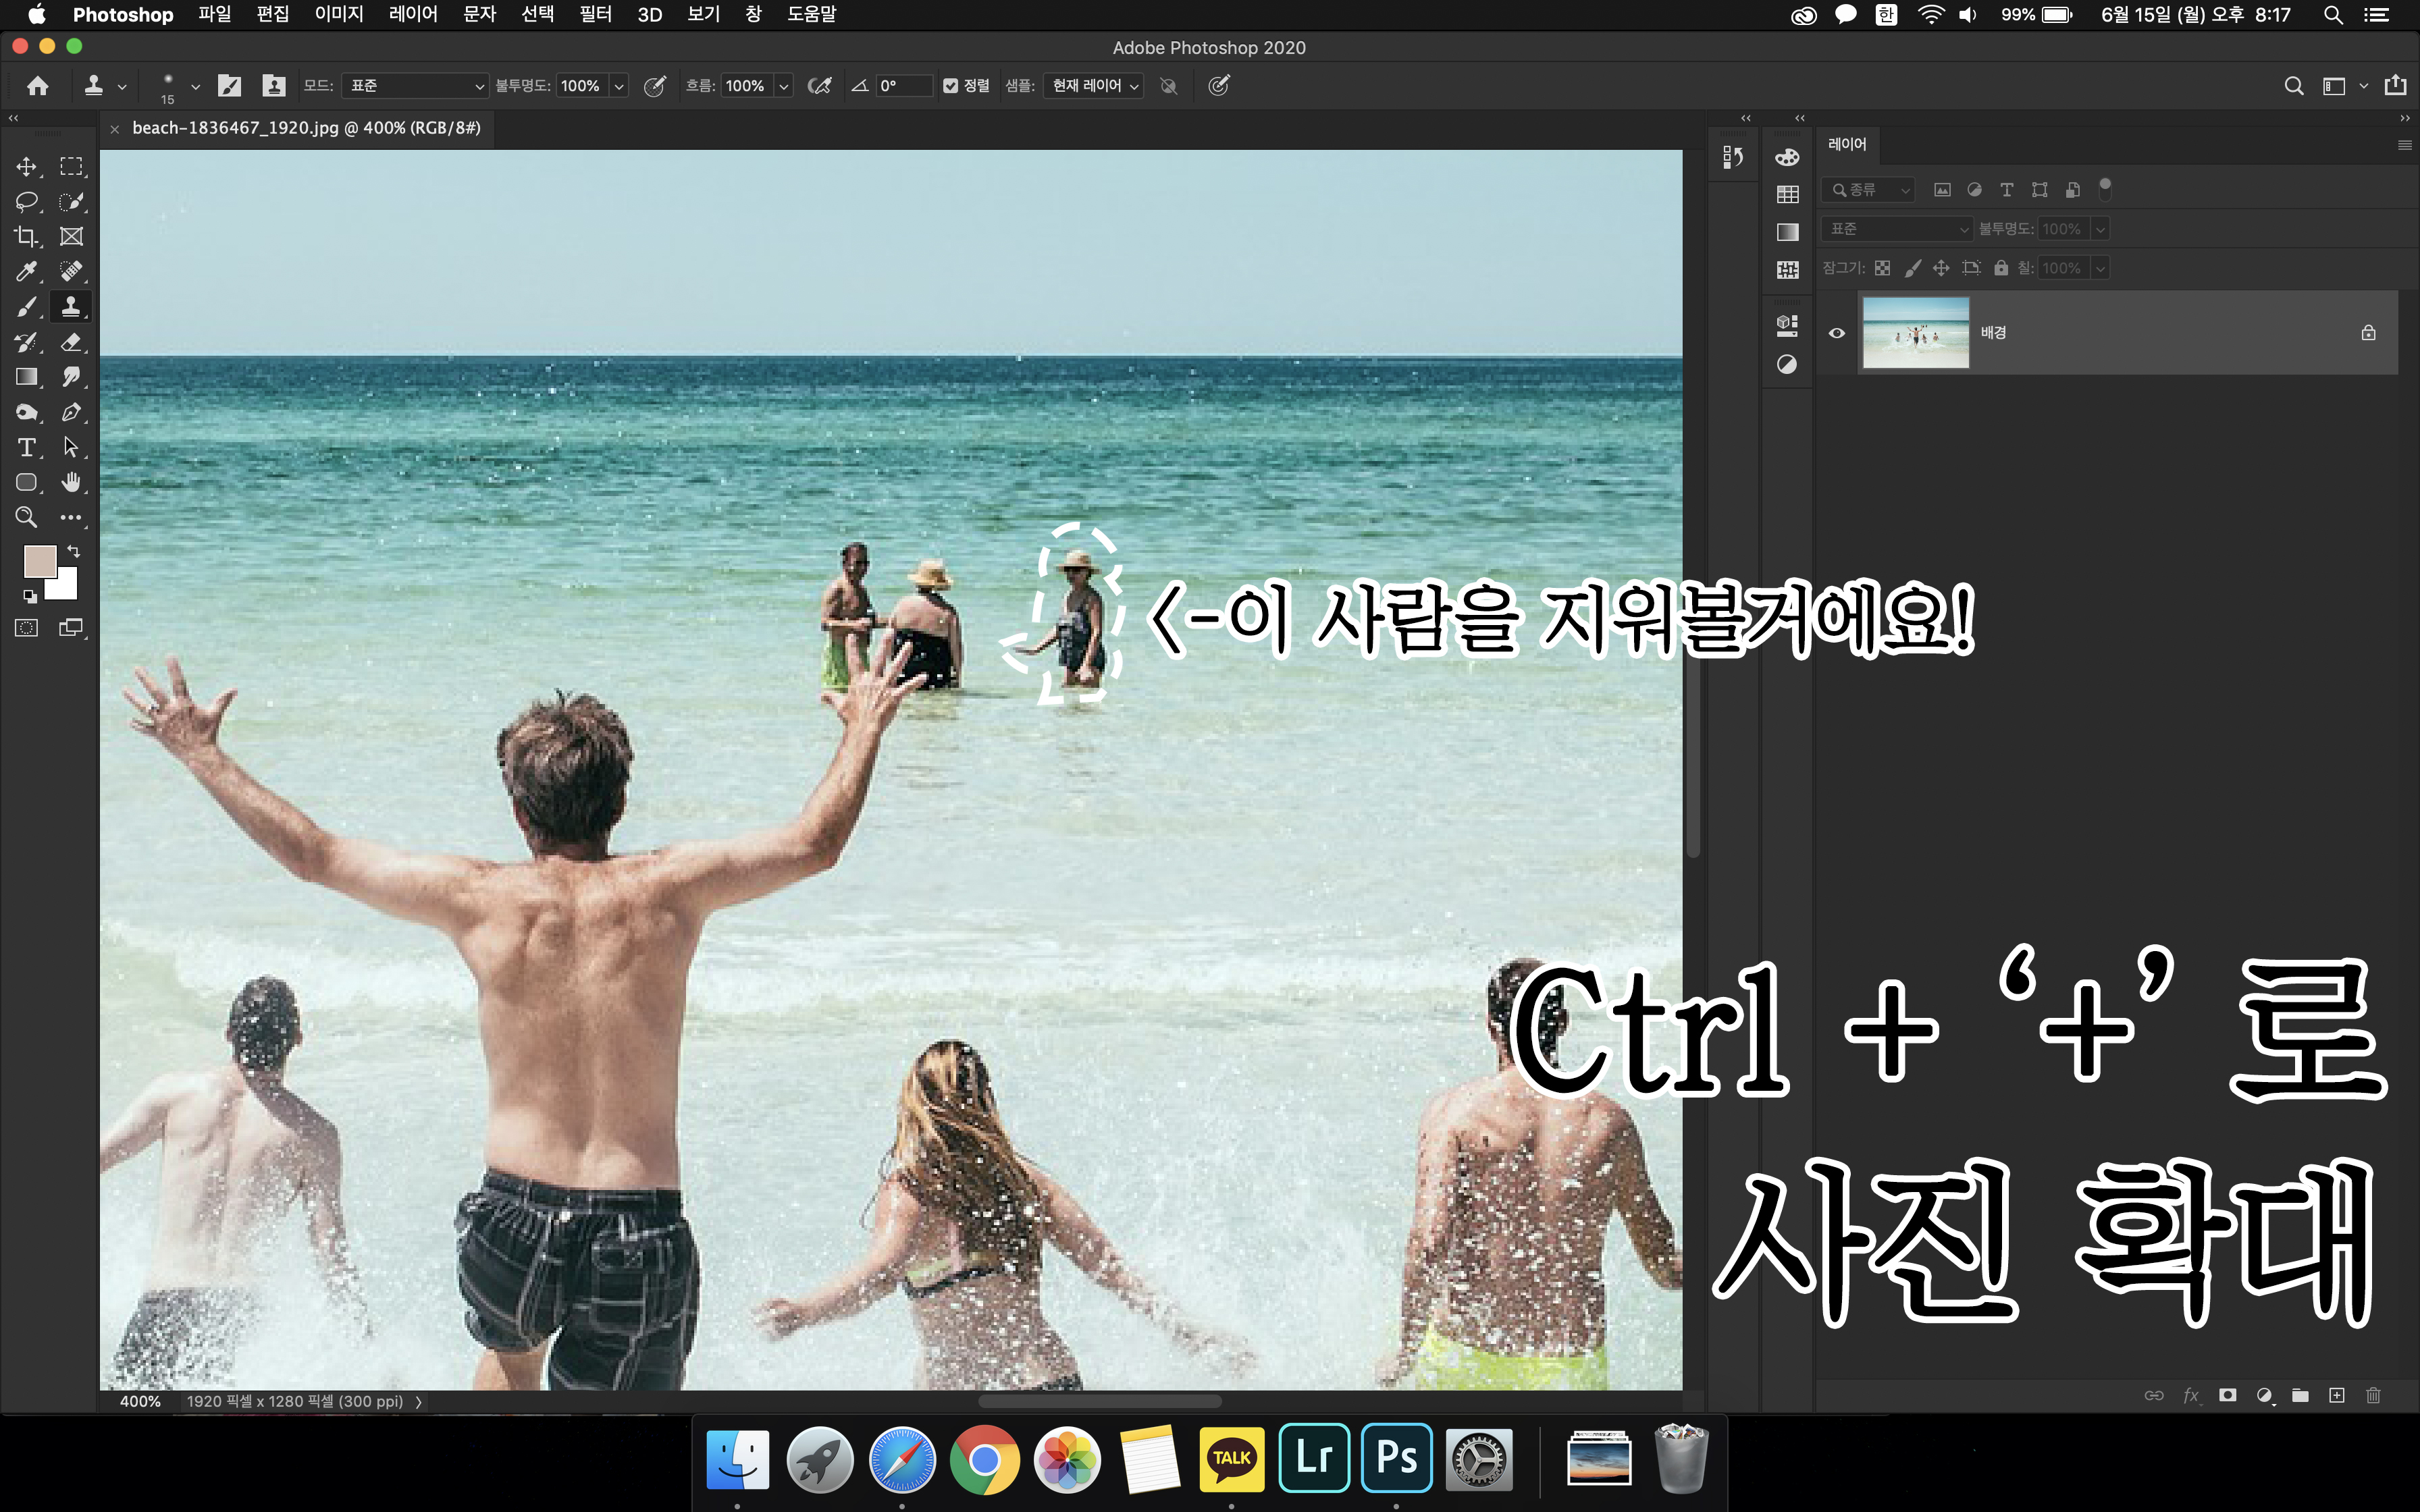This screenshot has width=2420, height=1512.
Task: Click the Home button in options bar
Action: [x=38, y=86]
